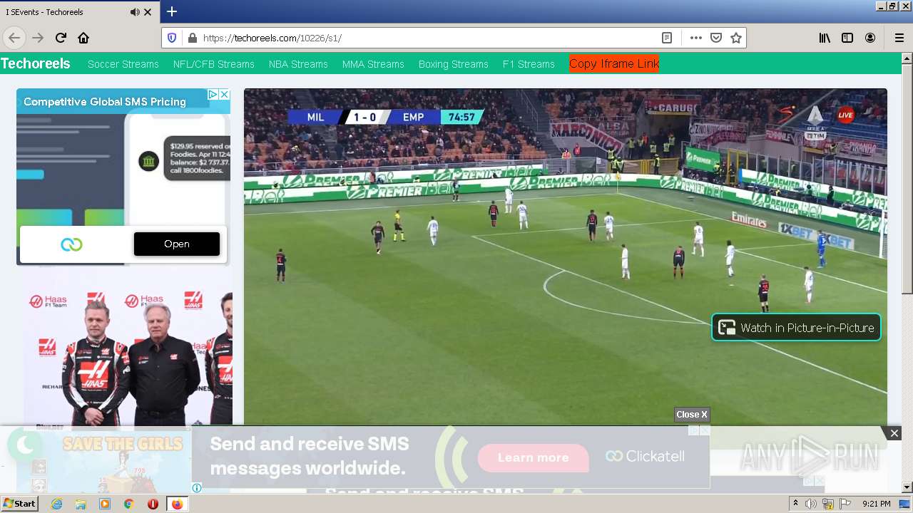Image resolution: width=913 pixels, height=513 pixels.
Task: Show Firefox sidebars
Action: 847,38
